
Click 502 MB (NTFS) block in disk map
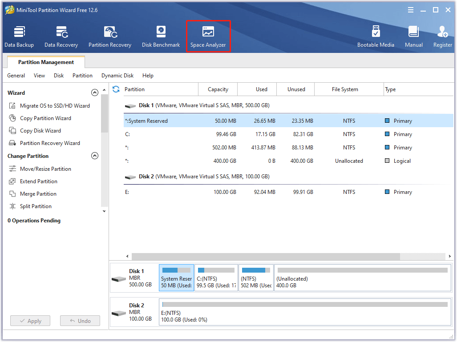[256, 278]
